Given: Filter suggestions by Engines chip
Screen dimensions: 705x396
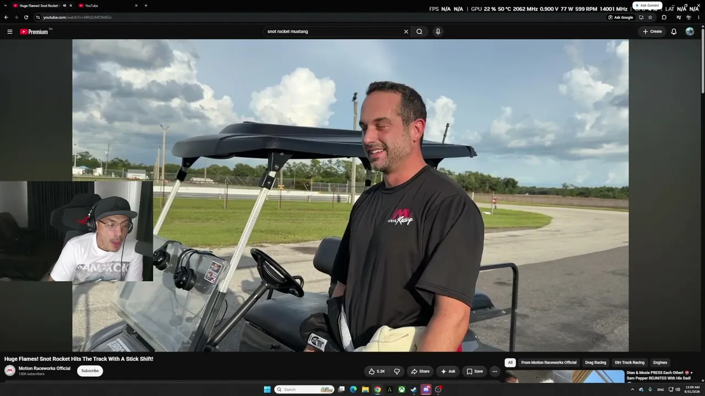Looking at the screenshot, I should [x=660, y=362].
